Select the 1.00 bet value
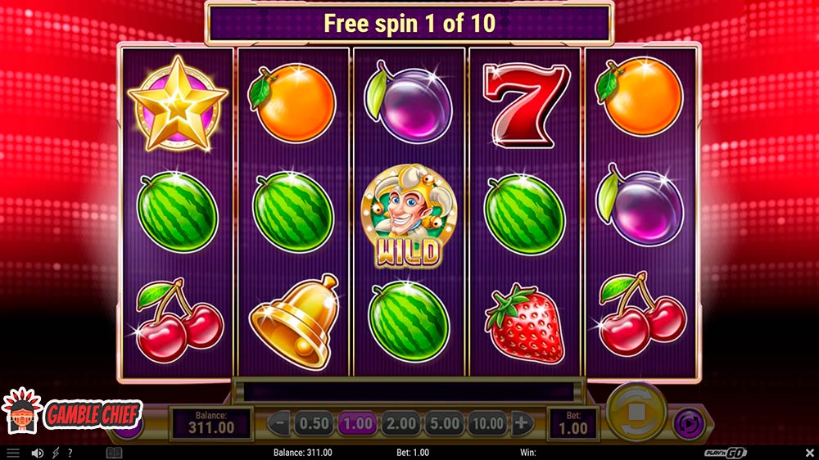The height and width of the screenshot is (460, 819). click(358, 423)
